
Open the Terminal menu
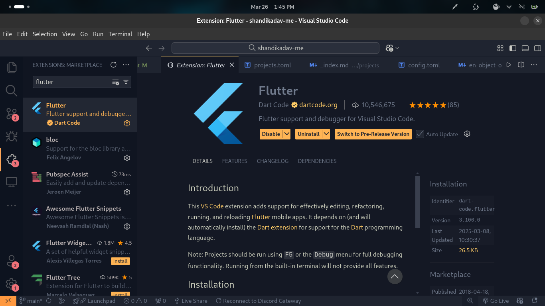coord(120,34)
